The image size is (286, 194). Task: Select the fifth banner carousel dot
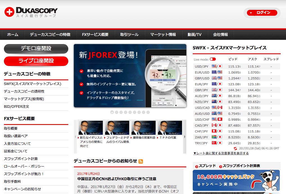[130, 112]
